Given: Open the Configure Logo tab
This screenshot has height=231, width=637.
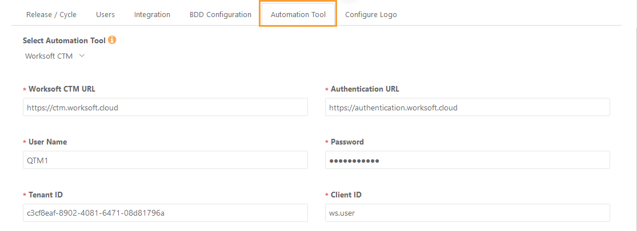Looking at the screenshot, I should point(371,15).
